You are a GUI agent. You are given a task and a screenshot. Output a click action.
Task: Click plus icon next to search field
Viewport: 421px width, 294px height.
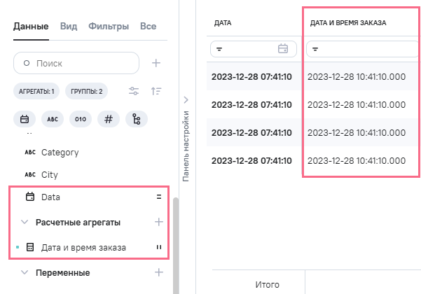[x=156, y=63]
